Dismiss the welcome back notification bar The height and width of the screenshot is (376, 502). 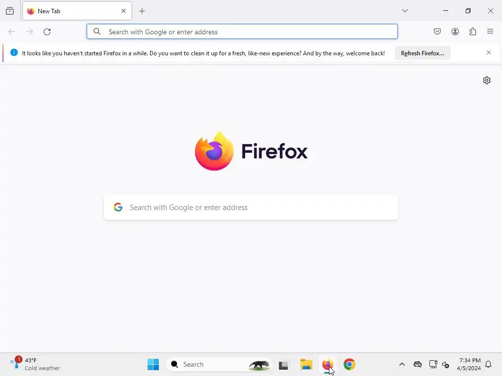pos(489,52)
